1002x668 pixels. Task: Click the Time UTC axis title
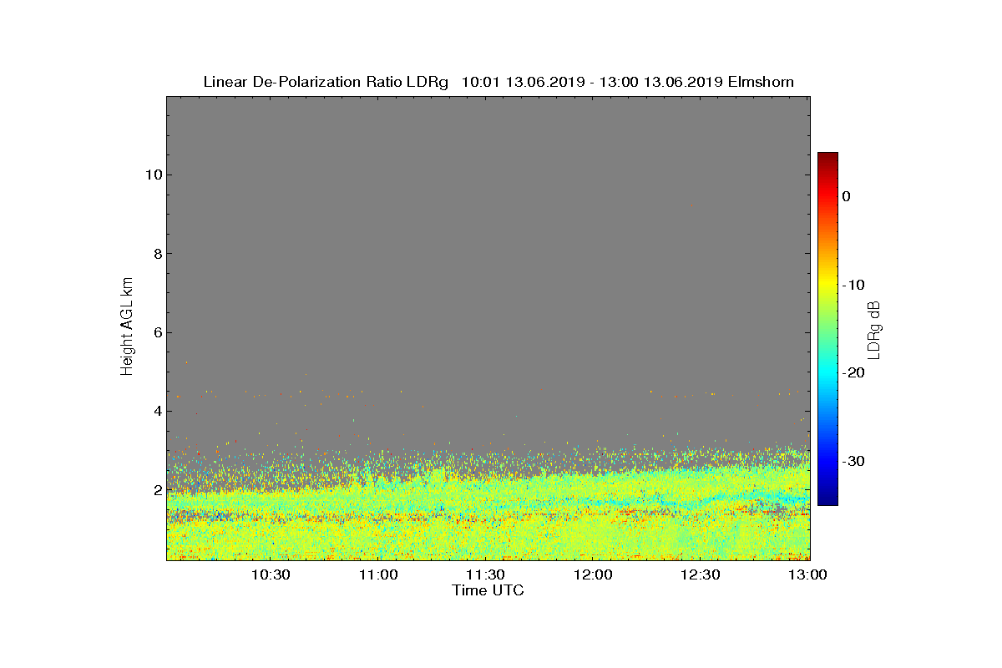tap(488, 590)
